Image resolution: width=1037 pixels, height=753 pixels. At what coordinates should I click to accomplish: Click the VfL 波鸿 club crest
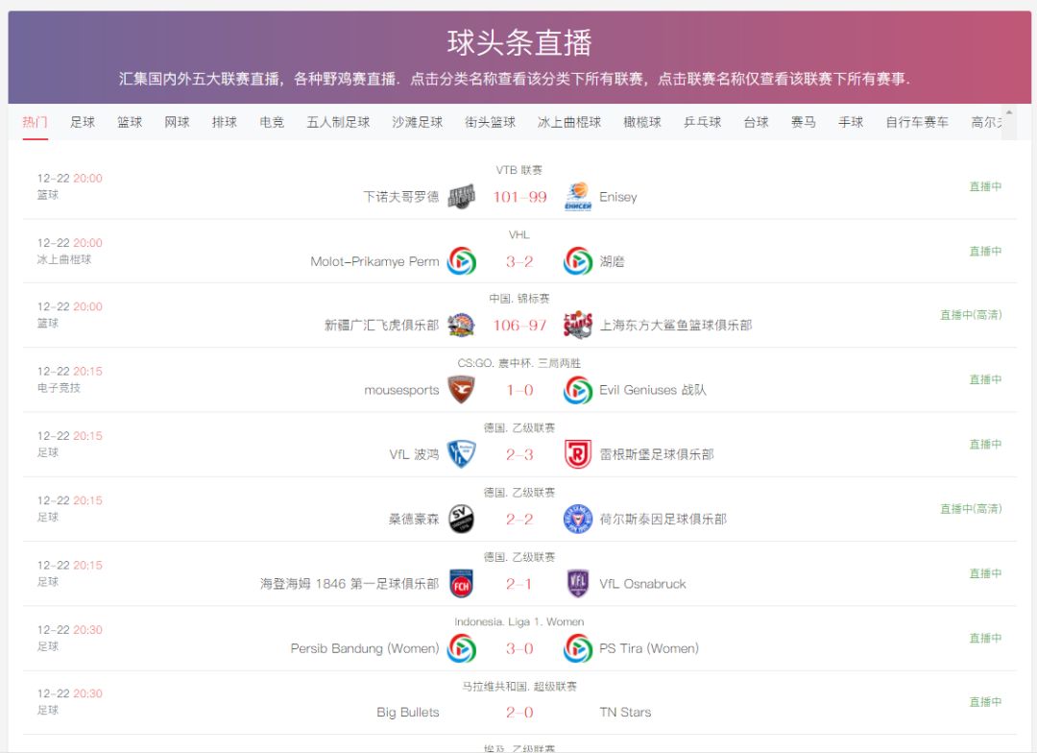[462, 453]
